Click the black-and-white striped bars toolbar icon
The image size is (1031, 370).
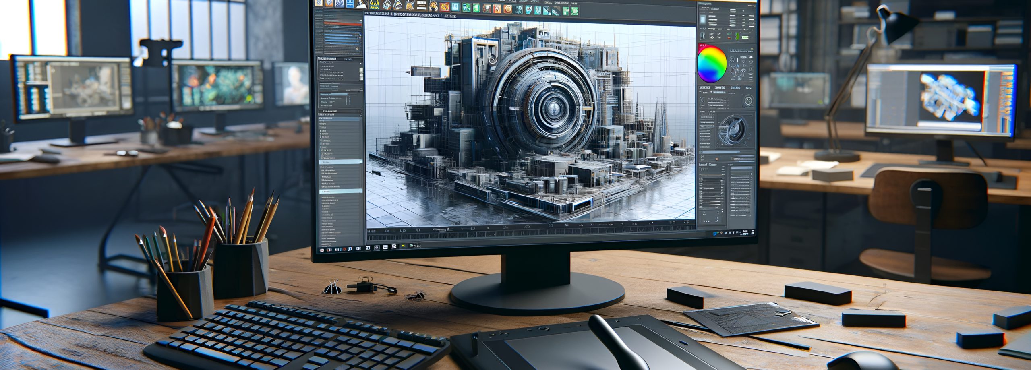coord(422,5)
